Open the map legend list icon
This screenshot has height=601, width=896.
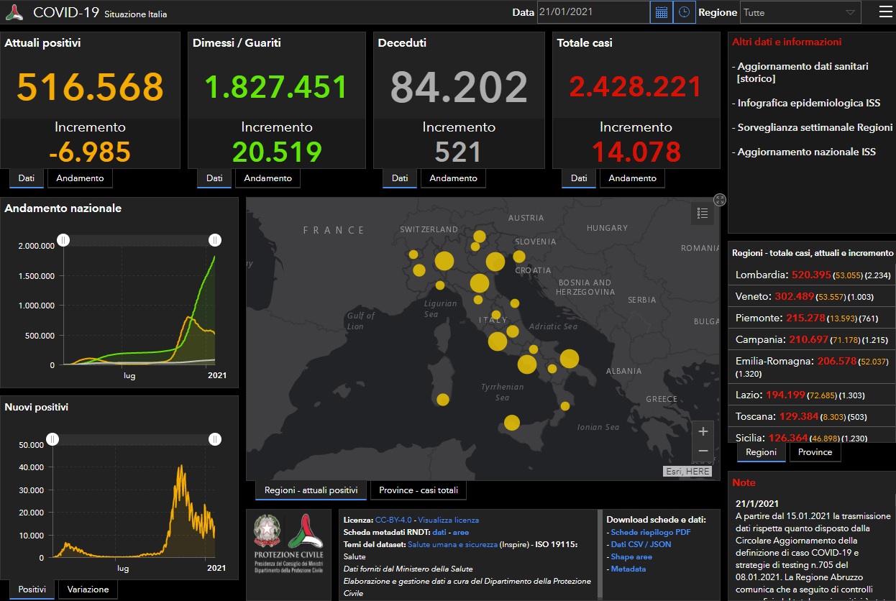(703, 214)
